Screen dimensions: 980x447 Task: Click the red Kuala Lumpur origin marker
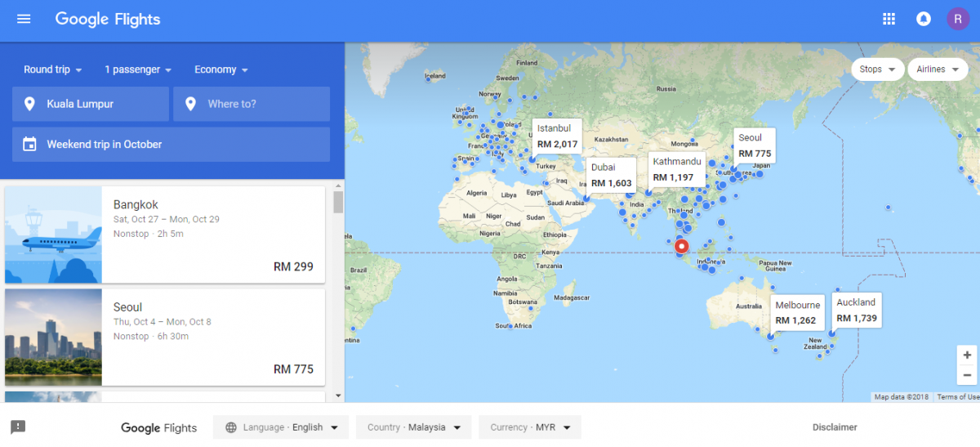tap(683, 245)
